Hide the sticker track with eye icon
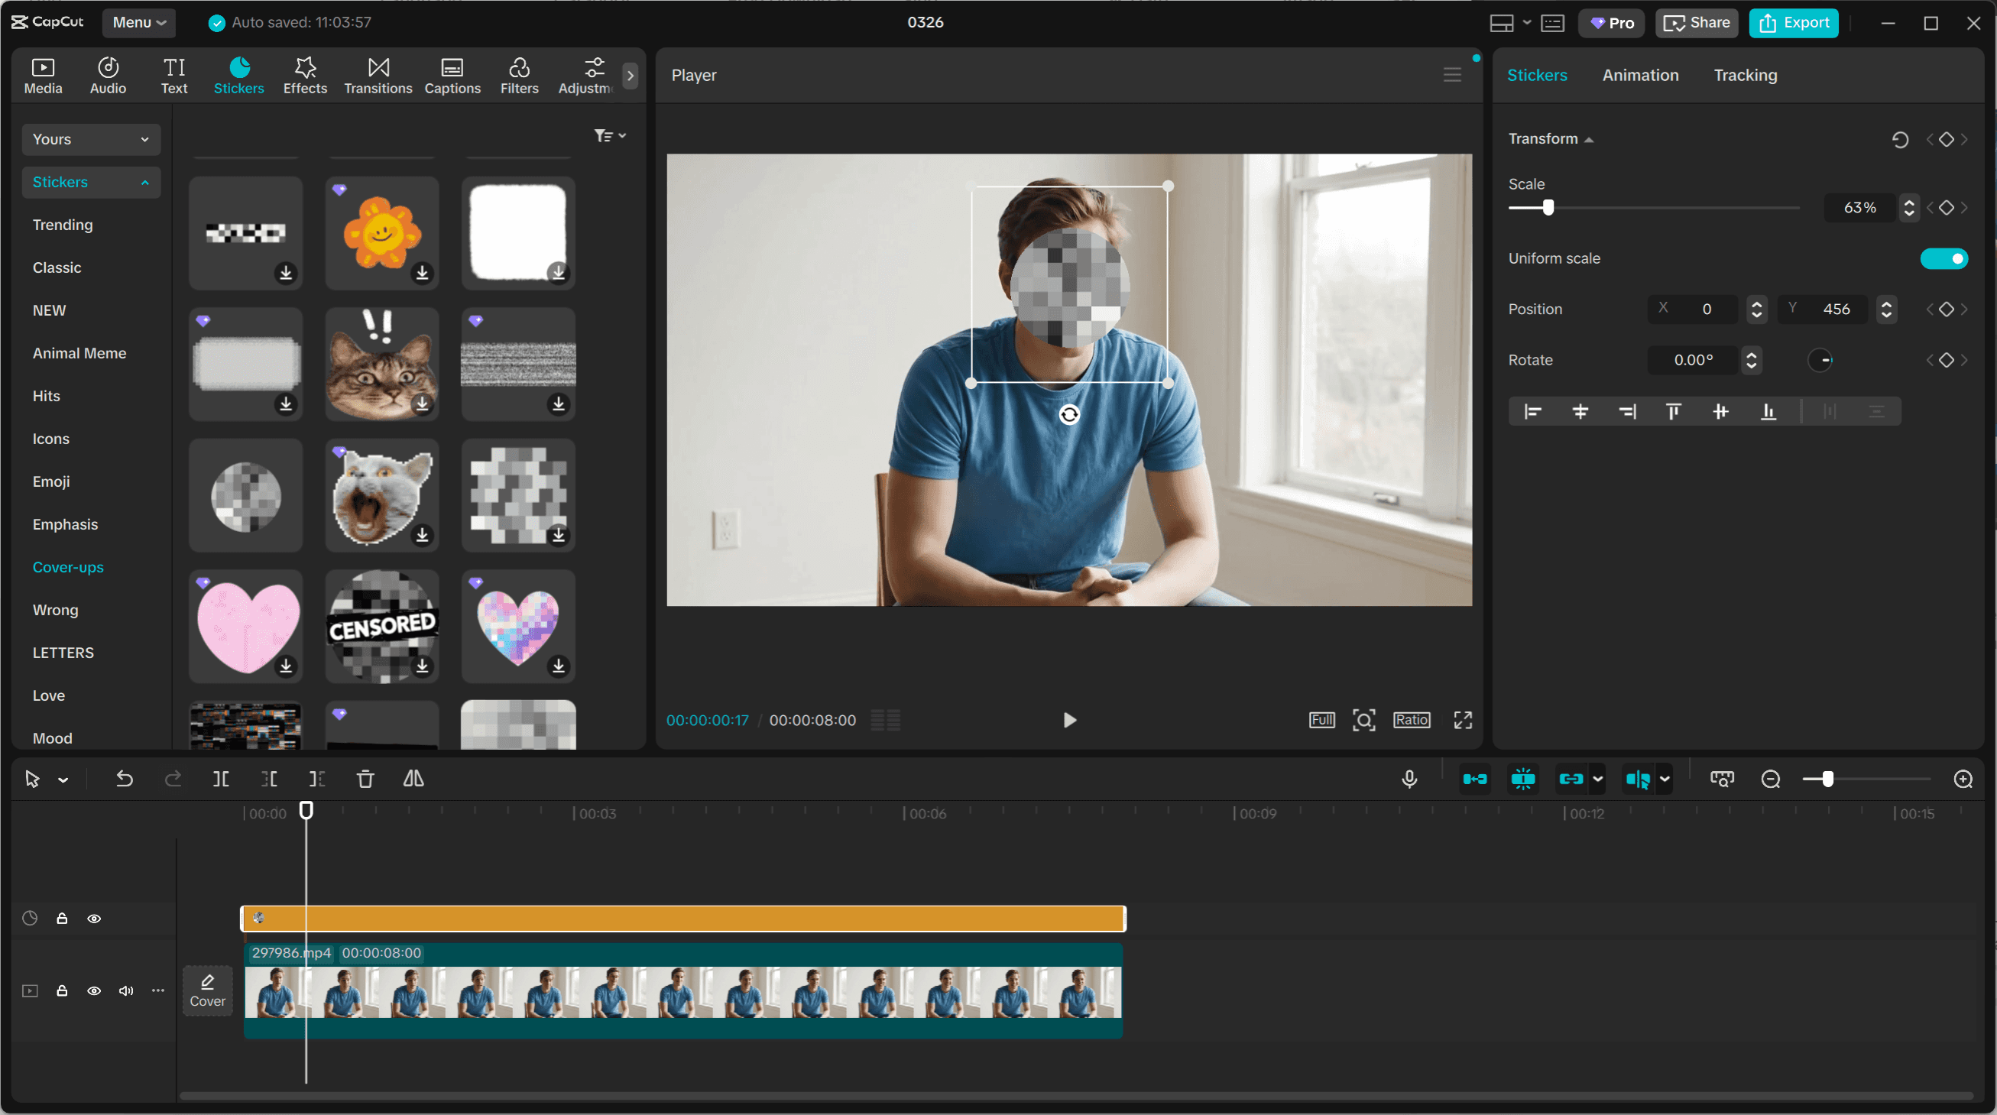This screenshot has width=1997, height=1115. 95,918
